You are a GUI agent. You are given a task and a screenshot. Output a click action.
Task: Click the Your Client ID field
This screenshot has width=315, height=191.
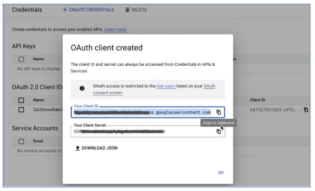[148, 112]
